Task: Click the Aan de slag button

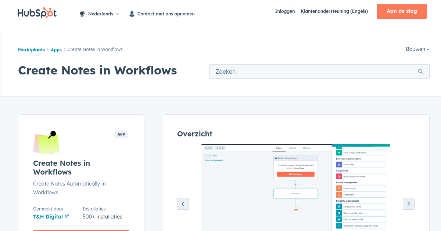Action: point(402,11)
